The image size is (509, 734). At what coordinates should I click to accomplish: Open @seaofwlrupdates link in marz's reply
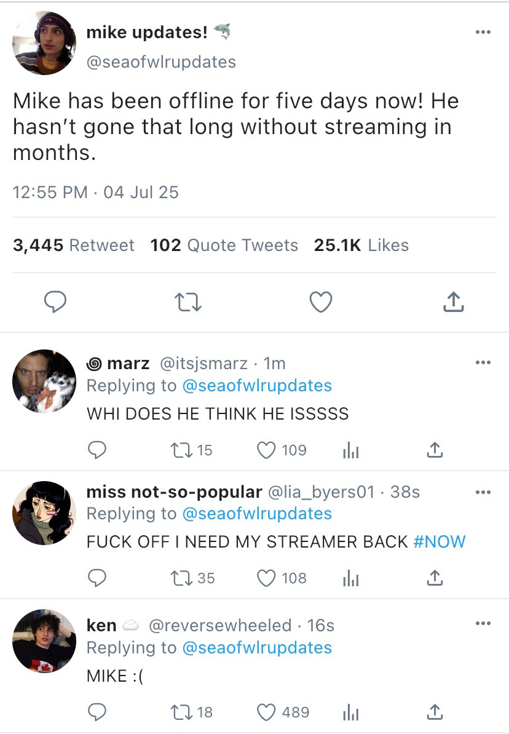tap(256, 386)
